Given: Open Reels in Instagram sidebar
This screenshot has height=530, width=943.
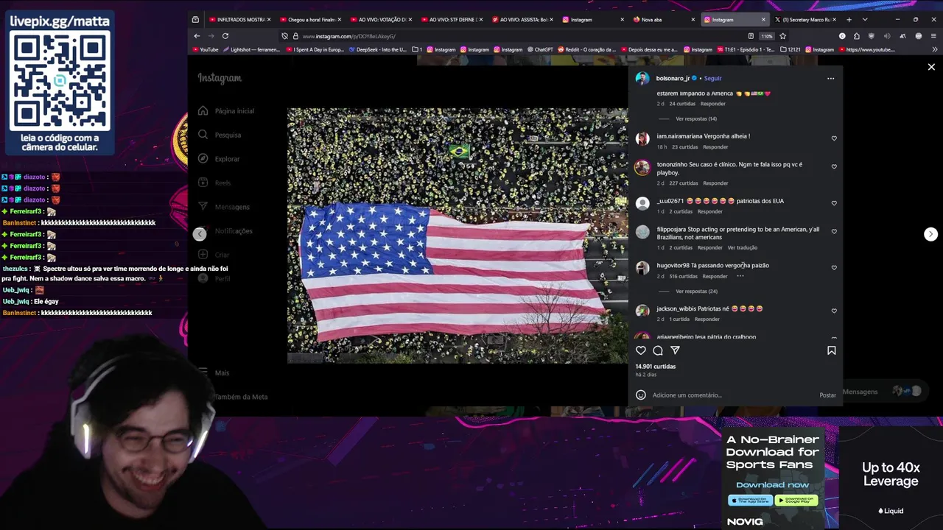Looking at the screenshot, I should click(214, 183).
